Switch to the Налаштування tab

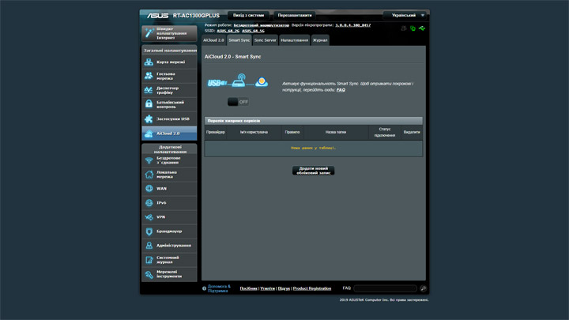coord(294,40)
